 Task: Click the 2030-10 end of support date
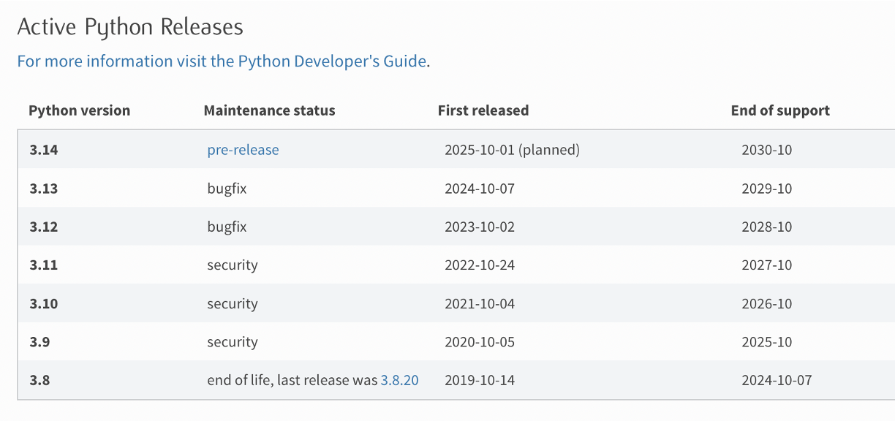point(766,150)
